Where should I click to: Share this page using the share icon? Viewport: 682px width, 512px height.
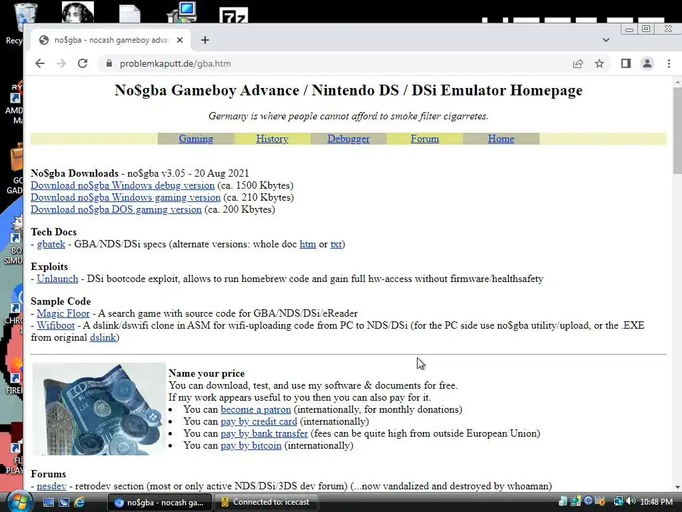point(578,63)
